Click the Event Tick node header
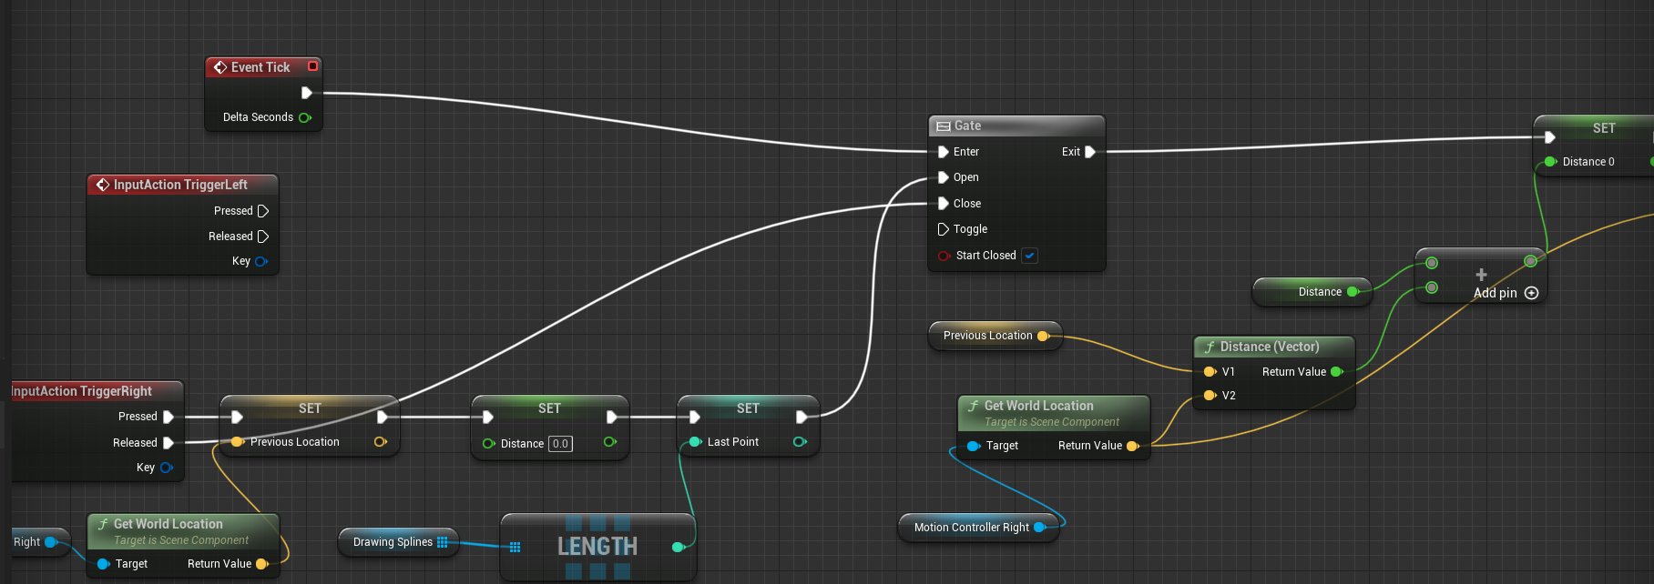This screenshot has width=1654, height=584. click(263, 67)
